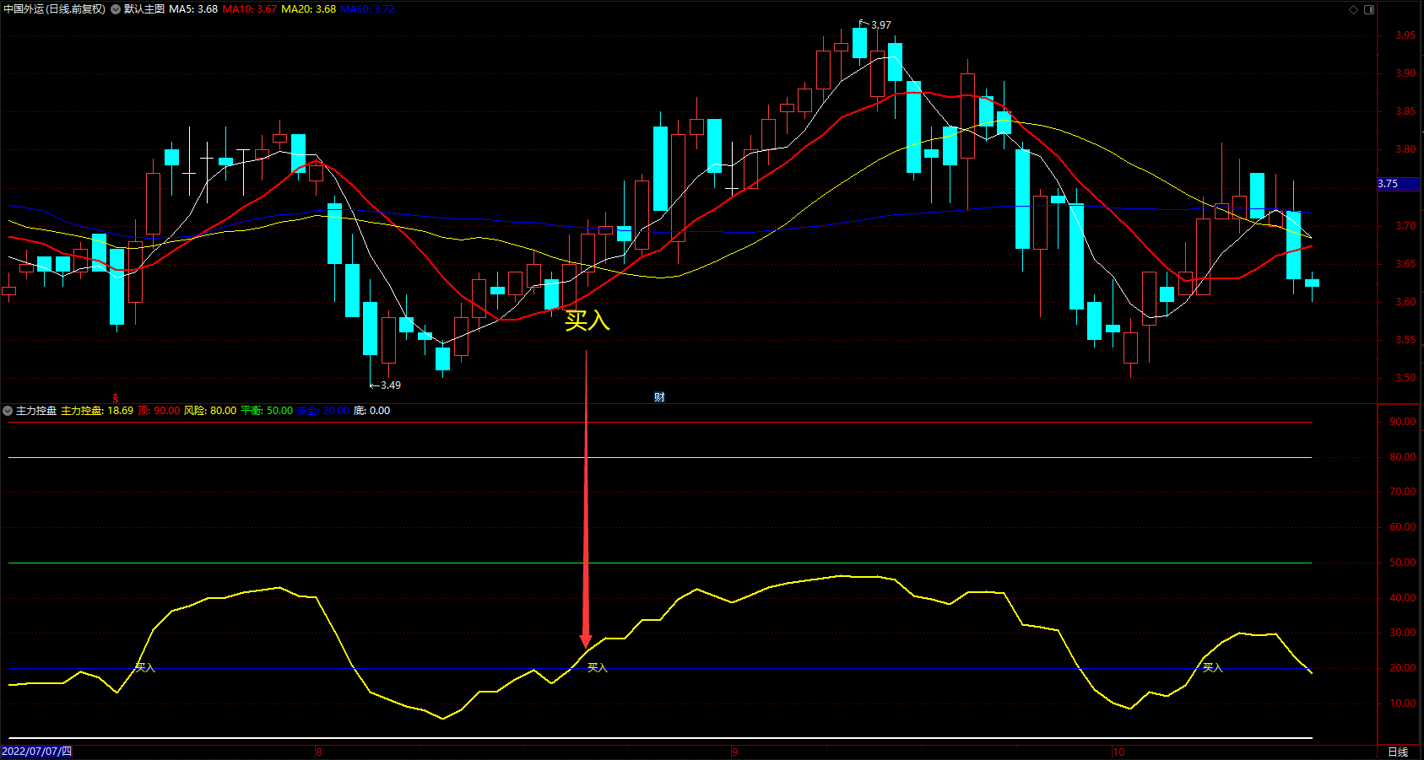Click the diamond icon at top right
1424x760 pixels.
[1353, 9]
